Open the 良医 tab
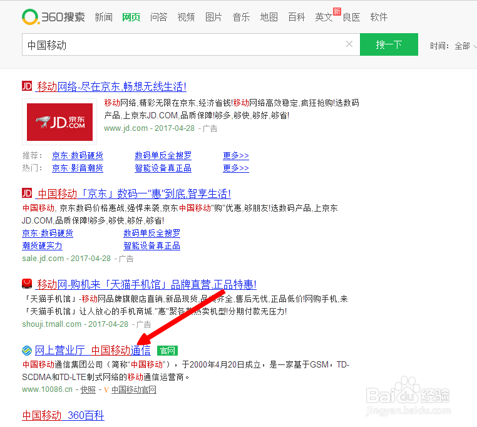477x427 pixels. (351, 17)
